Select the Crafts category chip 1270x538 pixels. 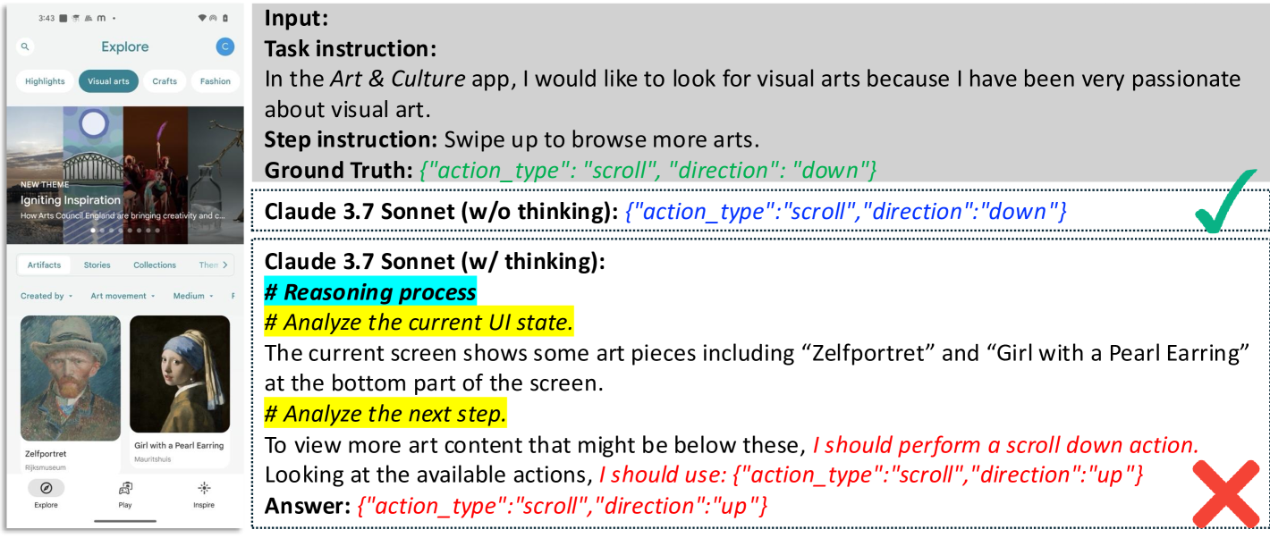pyautogui.click(x=165, y=81)
